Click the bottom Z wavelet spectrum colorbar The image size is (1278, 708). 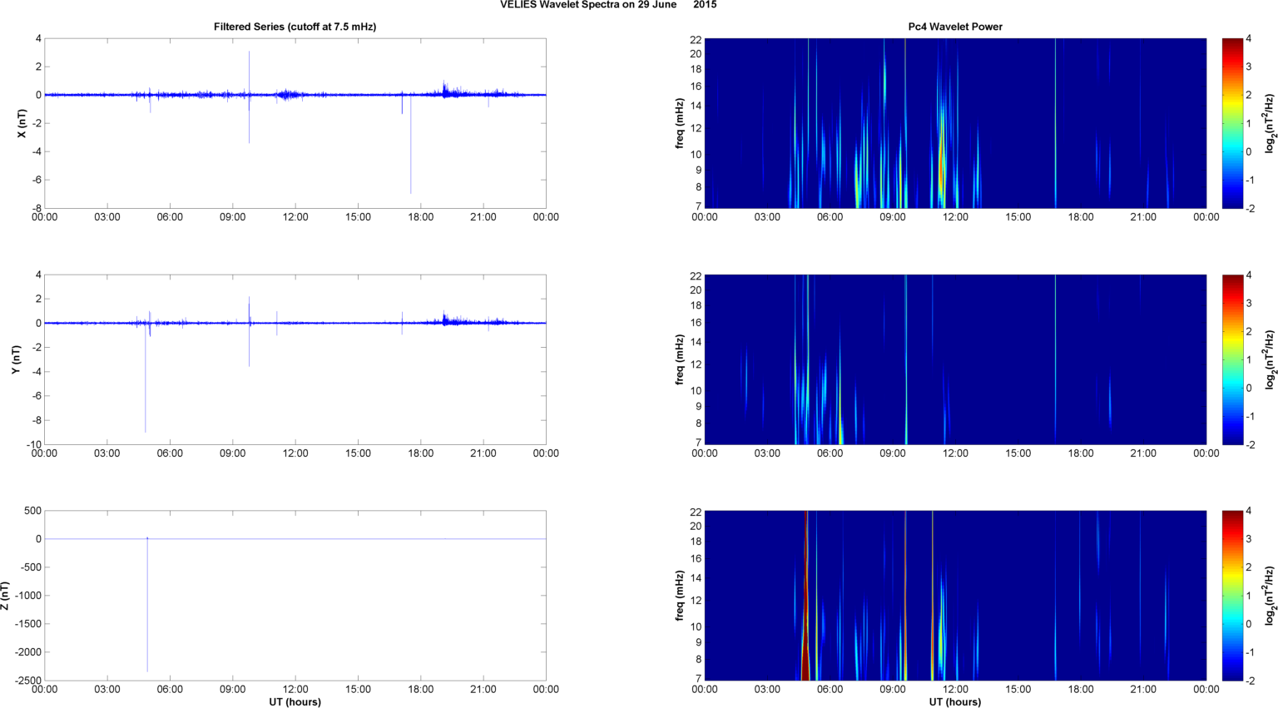1232,596
